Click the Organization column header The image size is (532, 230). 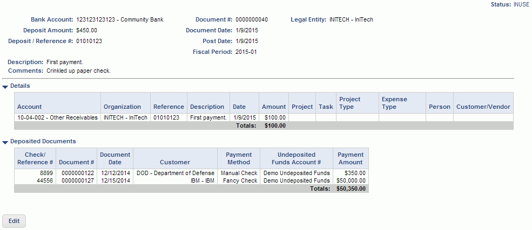(x=122, y=107)
